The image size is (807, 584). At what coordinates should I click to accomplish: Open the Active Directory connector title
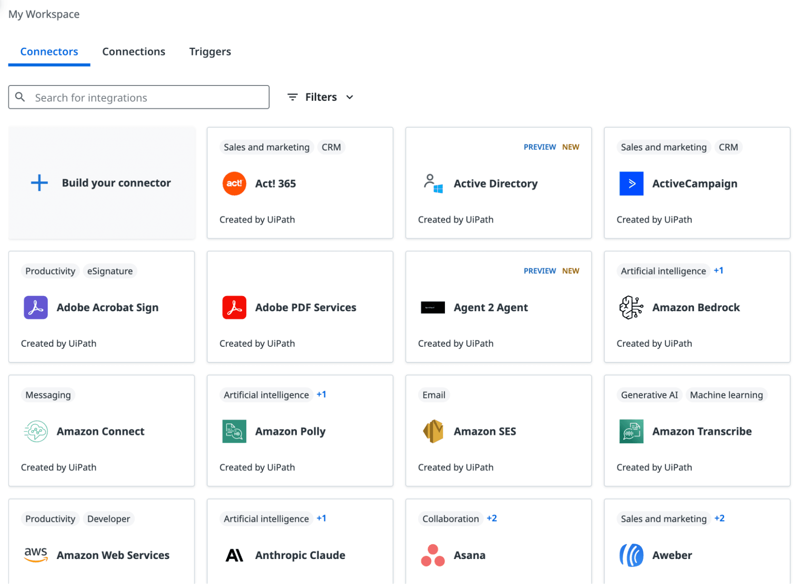[495, 183]
